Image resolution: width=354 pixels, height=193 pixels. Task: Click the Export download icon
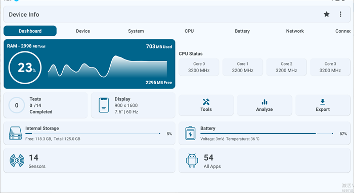point(323,102)
